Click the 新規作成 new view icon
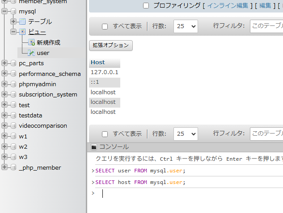Screen dimensions: 283x213 [31, 42]
